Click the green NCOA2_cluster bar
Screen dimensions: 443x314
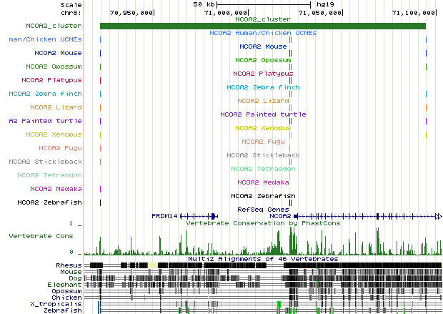pos(262,26)
